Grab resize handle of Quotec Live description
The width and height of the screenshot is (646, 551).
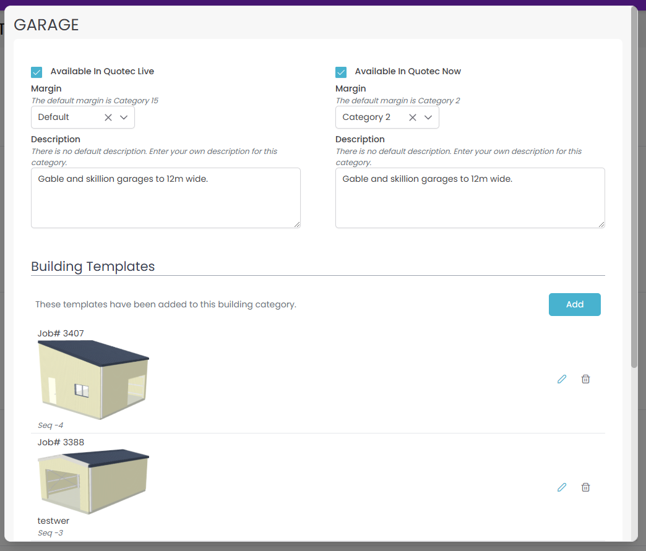click(297, 224)
